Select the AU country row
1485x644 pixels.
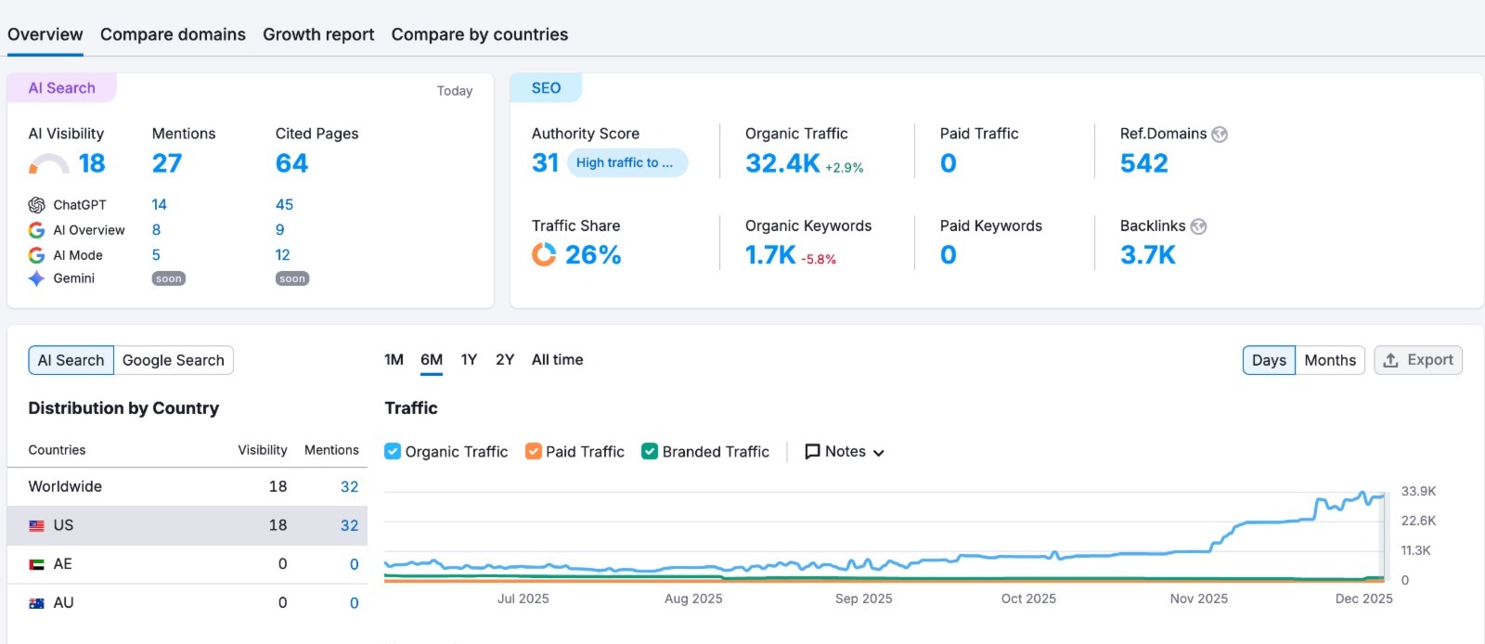point(187,603)
